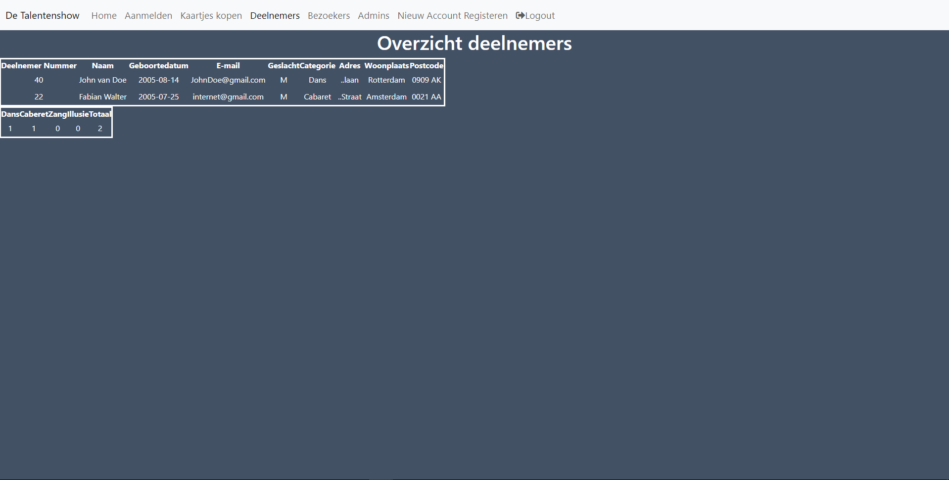Click the Adres column header

350,66
